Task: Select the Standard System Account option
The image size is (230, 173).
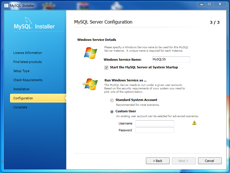Action: (112, 100)
